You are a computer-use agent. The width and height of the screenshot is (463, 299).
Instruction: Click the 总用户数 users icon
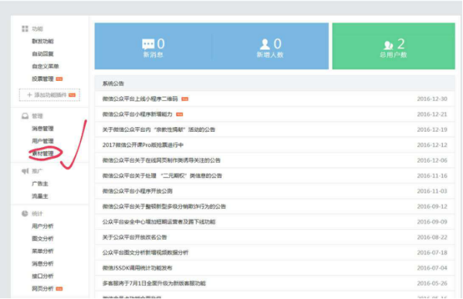click(x=388, y=45)
